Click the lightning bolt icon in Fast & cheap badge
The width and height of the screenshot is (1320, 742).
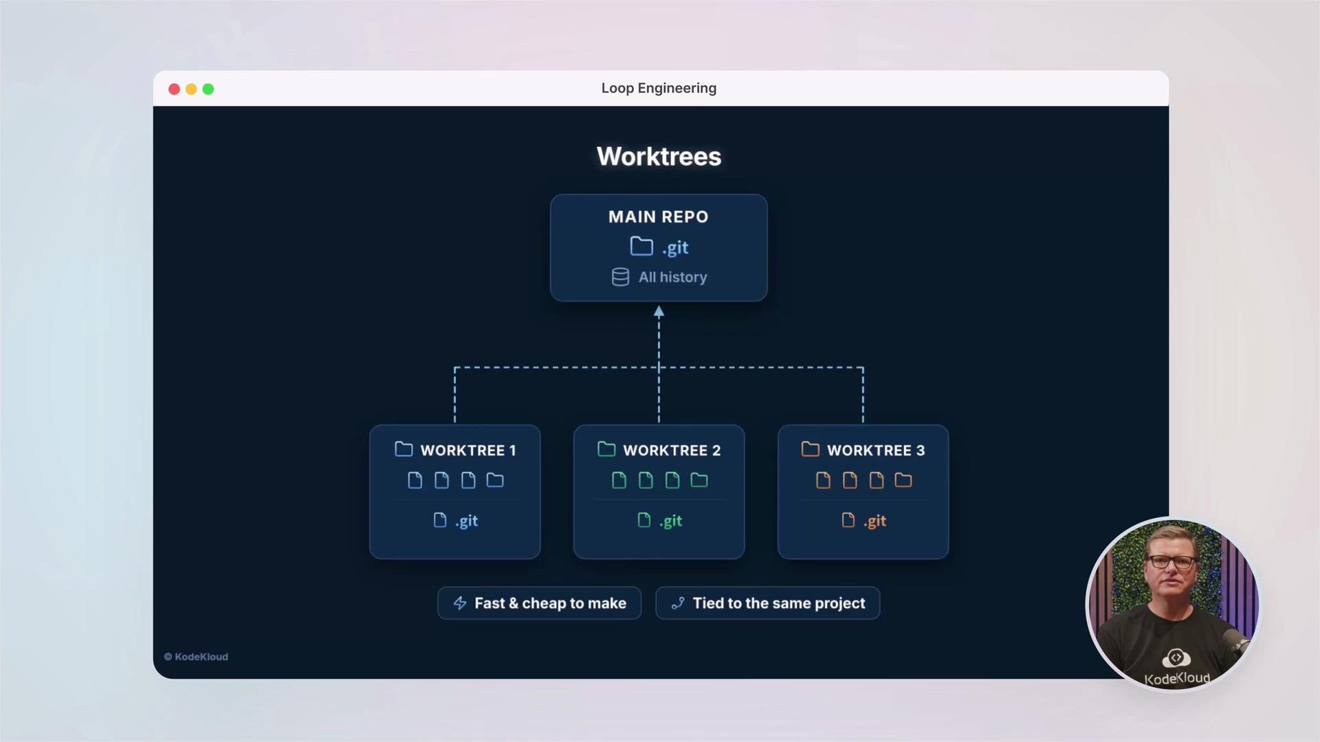point(460,603)
